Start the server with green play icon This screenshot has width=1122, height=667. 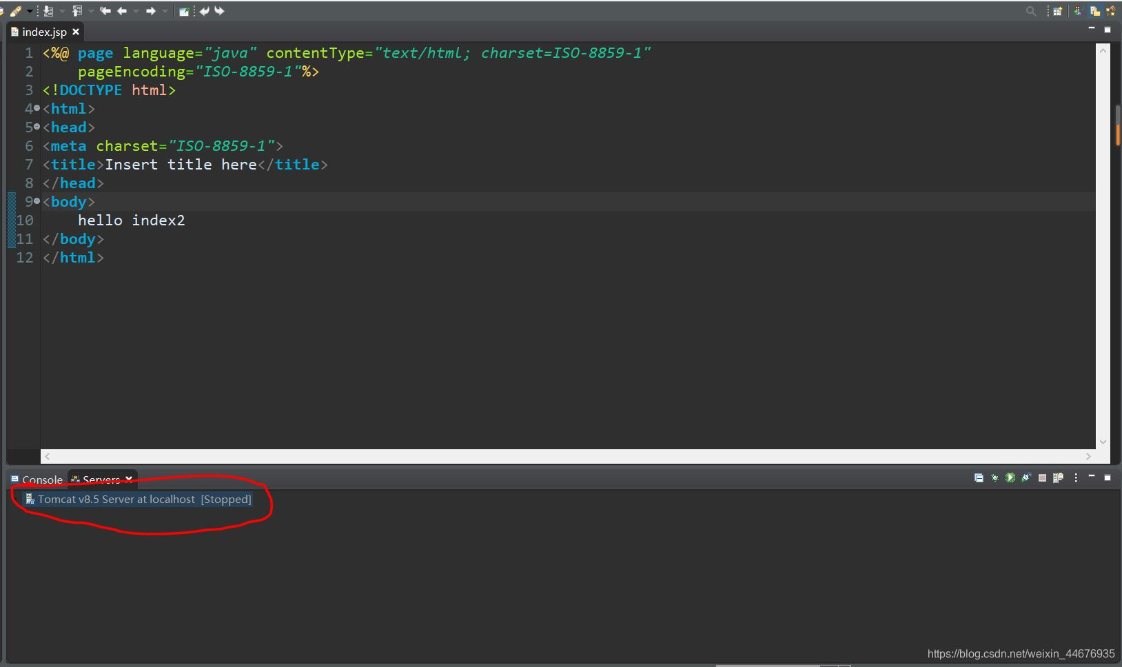(x=1010, y=478)
